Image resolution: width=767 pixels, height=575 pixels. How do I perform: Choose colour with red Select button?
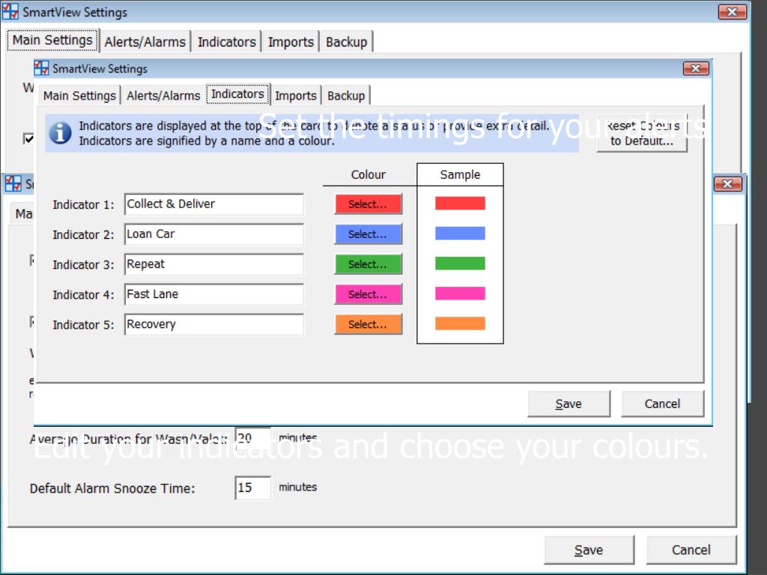pyautogui.click(x=369, y=204)
